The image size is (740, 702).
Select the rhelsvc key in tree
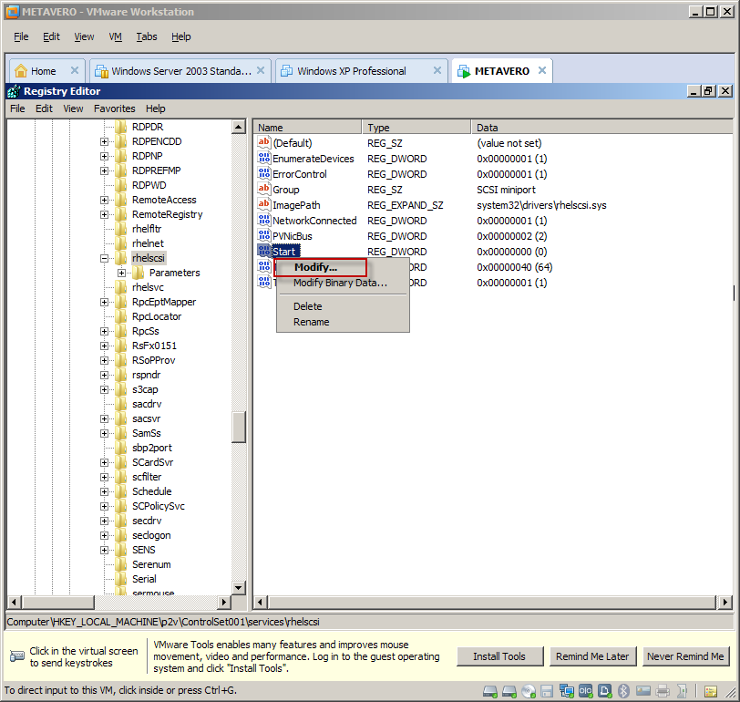[148, 287]
